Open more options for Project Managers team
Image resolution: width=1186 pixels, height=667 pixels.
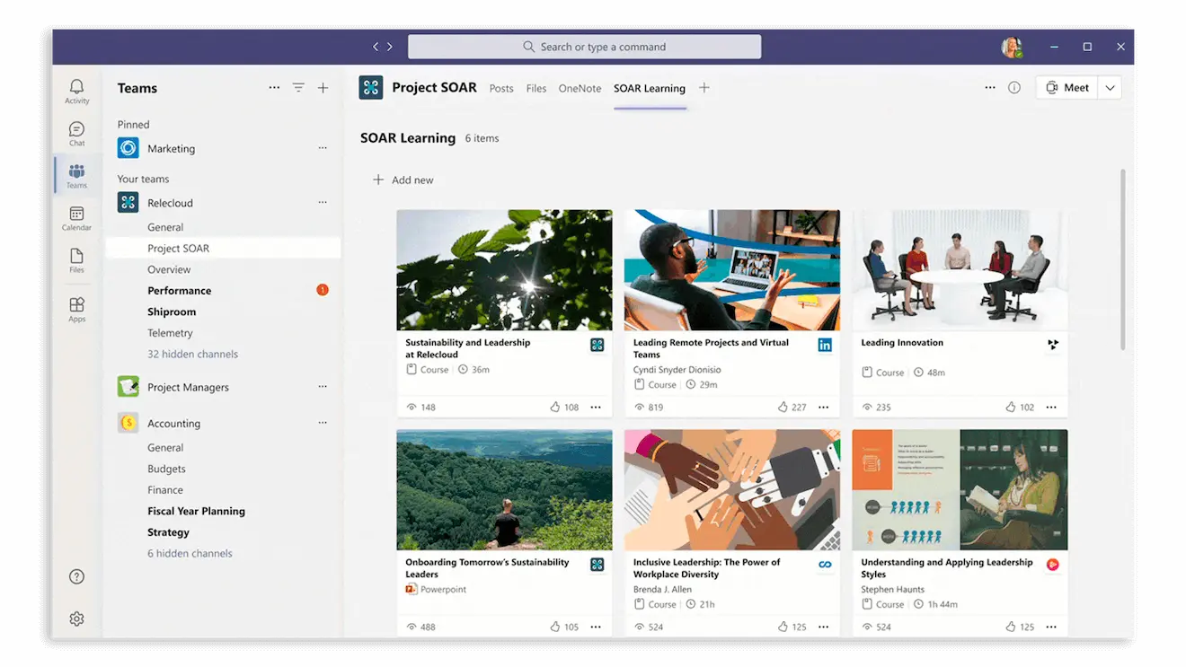pyautogui.click(x=323, y=387)
